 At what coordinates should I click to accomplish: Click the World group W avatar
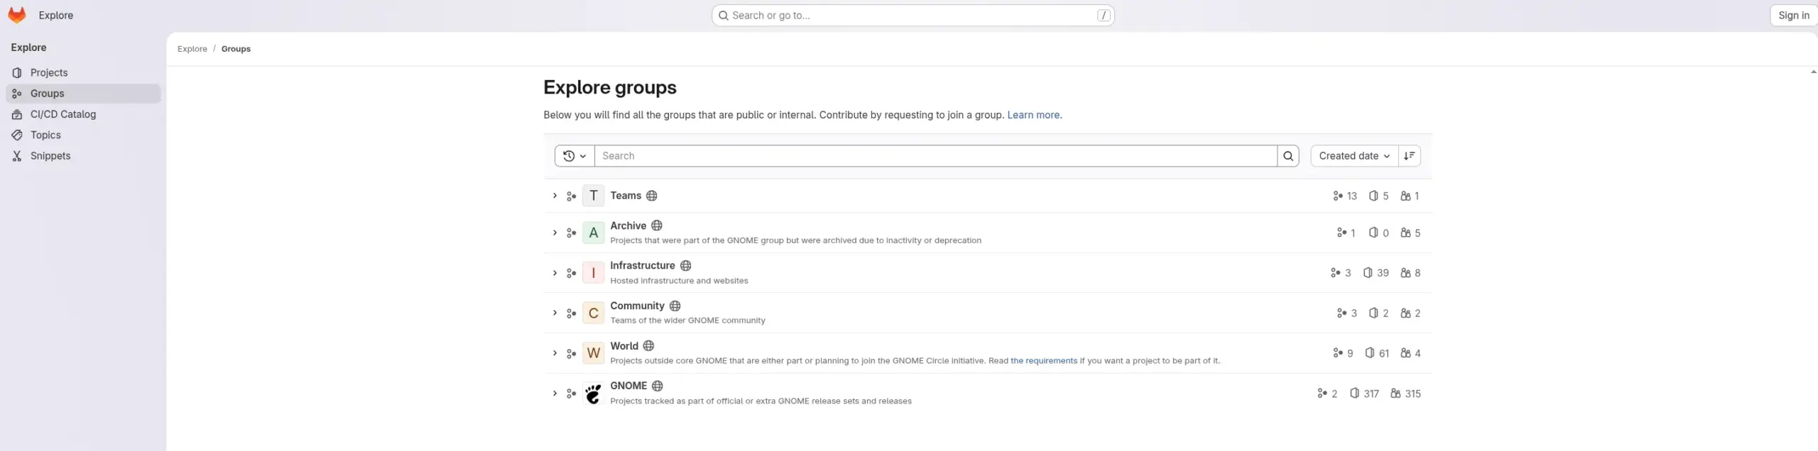[593, 353]
